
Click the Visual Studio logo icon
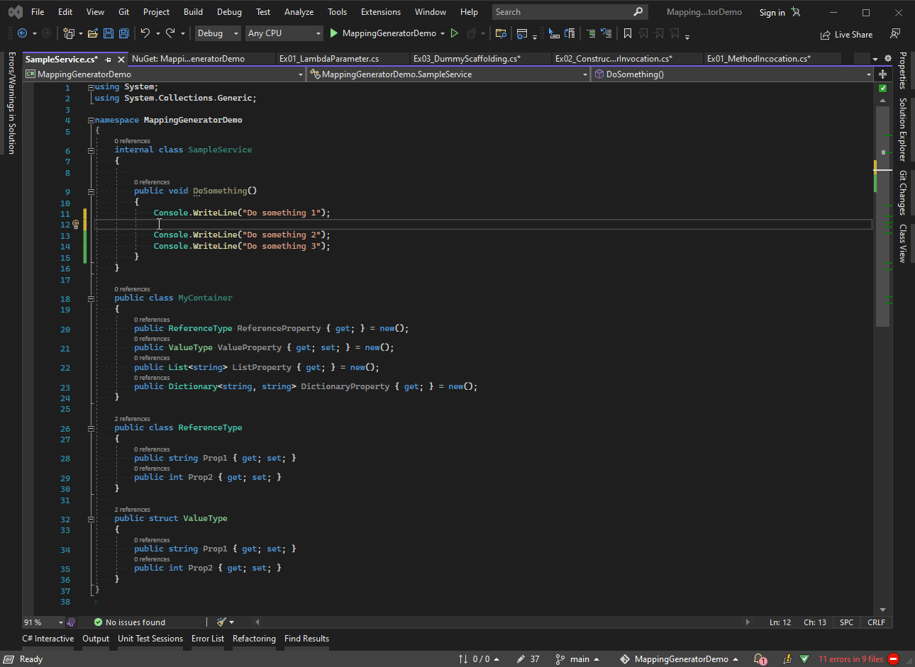tap(15, 12)
